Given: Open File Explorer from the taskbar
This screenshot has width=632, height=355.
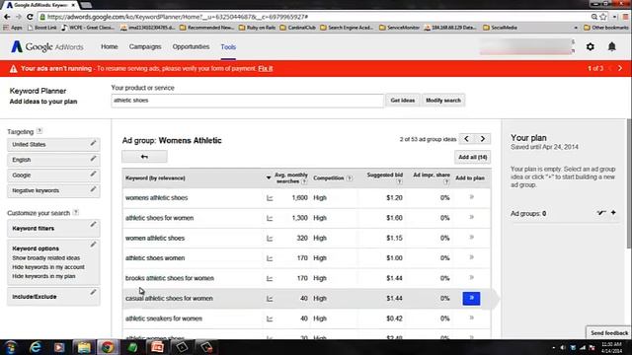Looking at the screenshot, I should (x=83, y=347).
